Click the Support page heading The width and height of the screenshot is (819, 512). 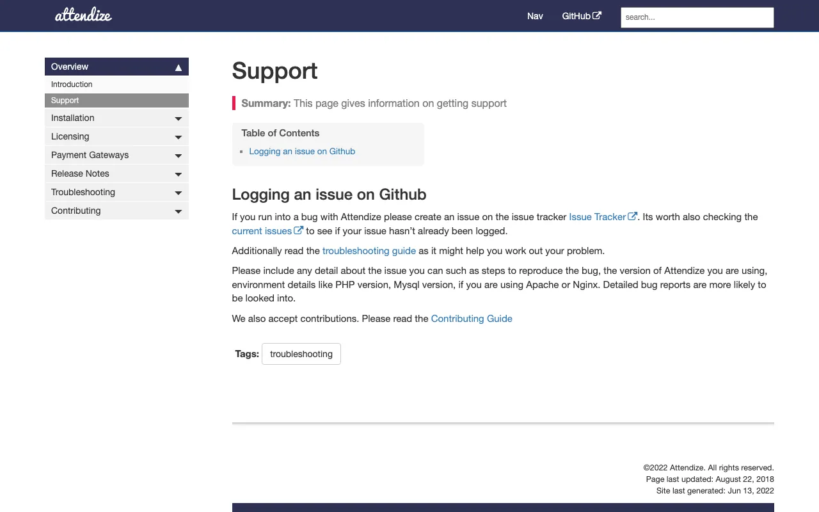pos(274,70)
